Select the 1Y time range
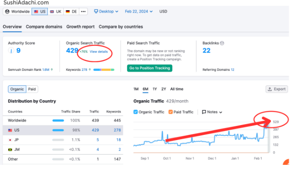 click(155, 89)
